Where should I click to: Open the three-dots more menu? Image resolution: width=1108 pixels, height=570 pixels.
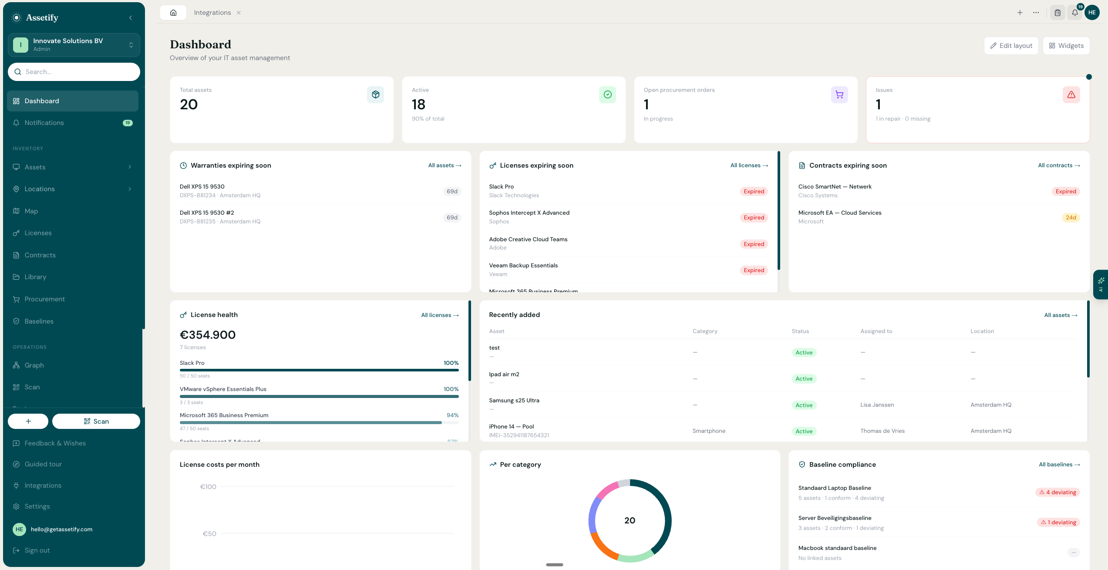pos(1036,13)
